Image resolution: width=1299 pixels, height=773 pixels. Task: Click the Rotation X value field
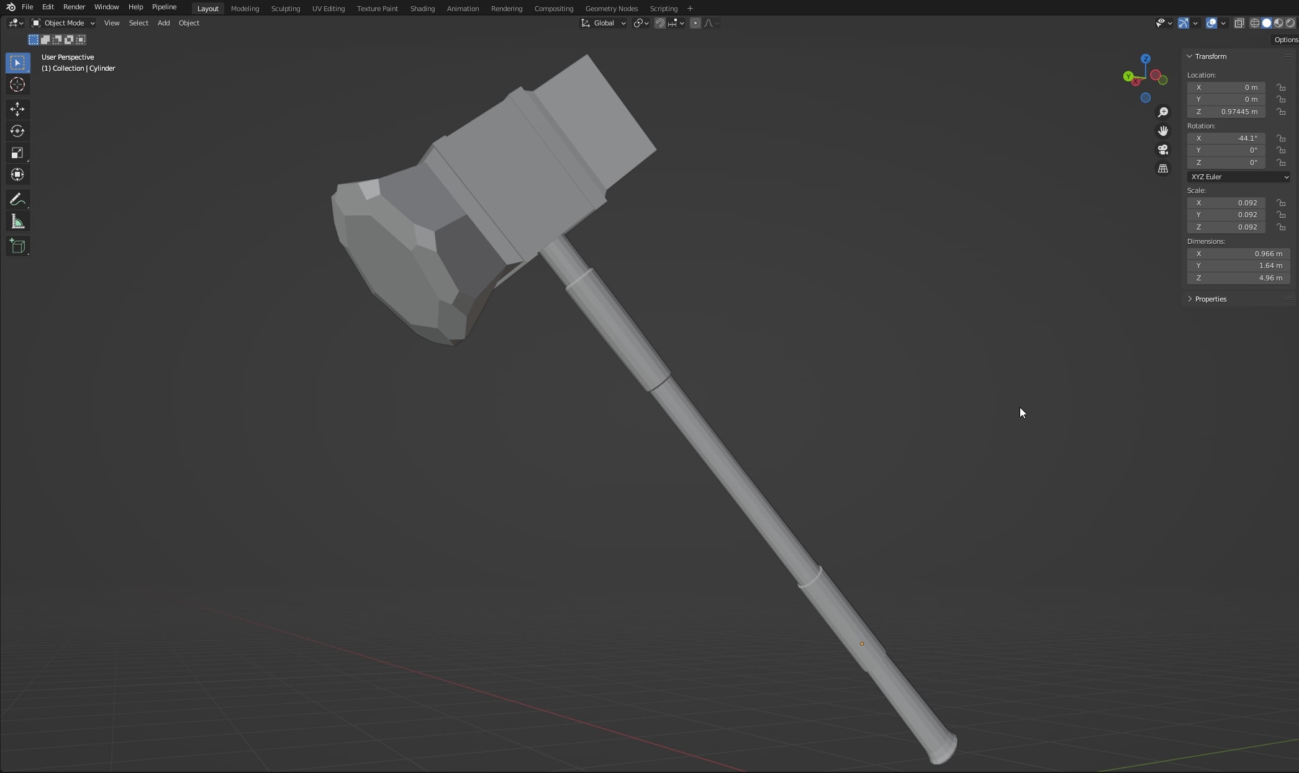click(x=1226, y=138)
